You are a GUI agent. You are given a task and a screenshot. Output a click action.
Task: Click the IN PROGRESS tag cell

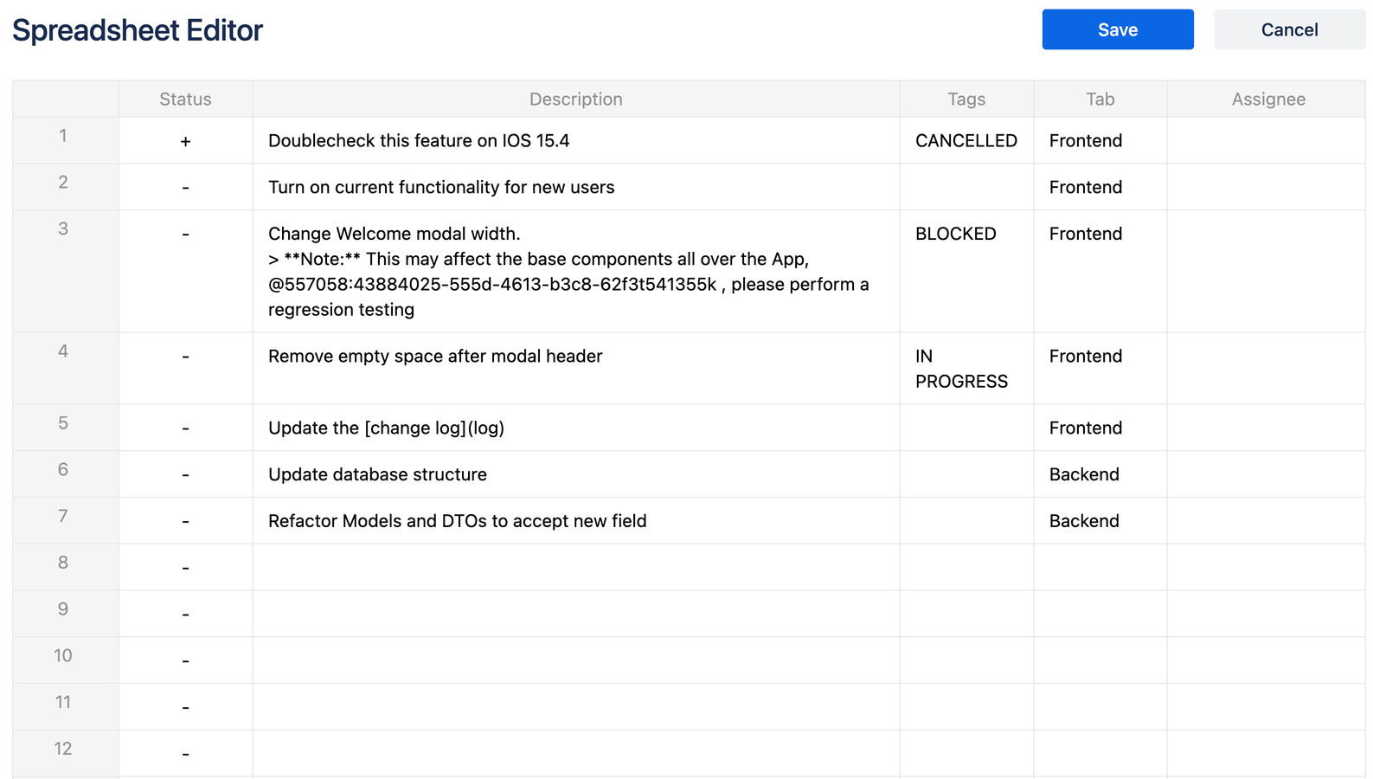[x=966, y=368]
